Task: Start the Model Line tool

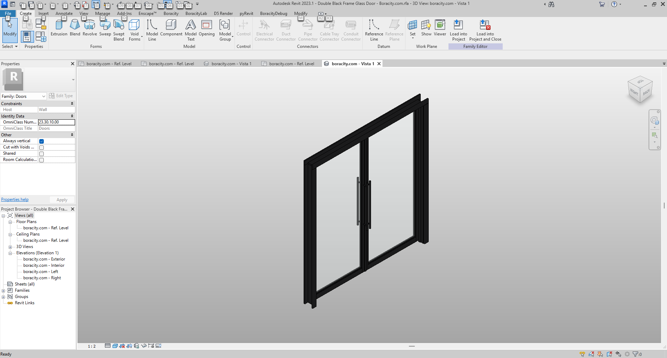Action: tap(152, 30)
